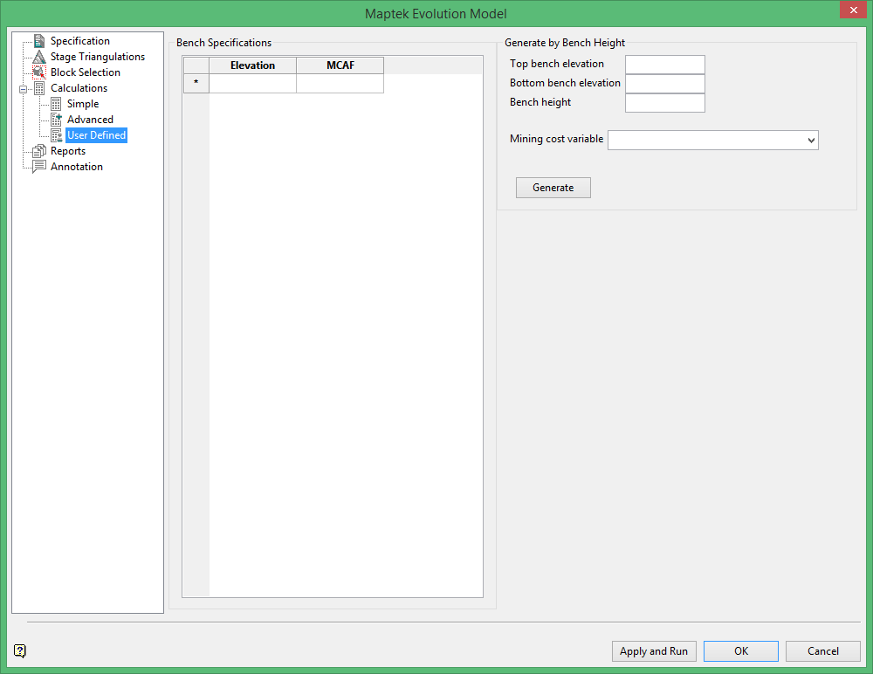Click the Annotation speech bubble icon
873x674 pixels.
pyautogui.click(x=39, y=167)
